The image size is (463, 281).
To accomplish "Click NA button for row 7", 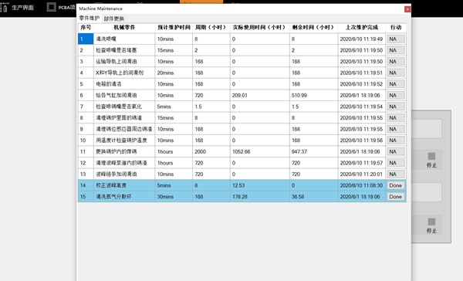I will pyautogui.click(x=396, y=107).
